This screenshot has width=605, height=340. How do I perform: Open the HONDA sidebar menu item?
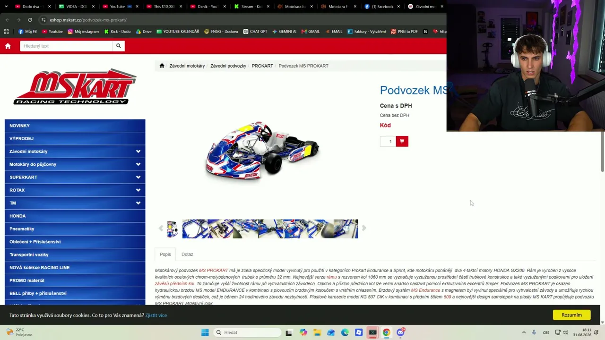75,216
